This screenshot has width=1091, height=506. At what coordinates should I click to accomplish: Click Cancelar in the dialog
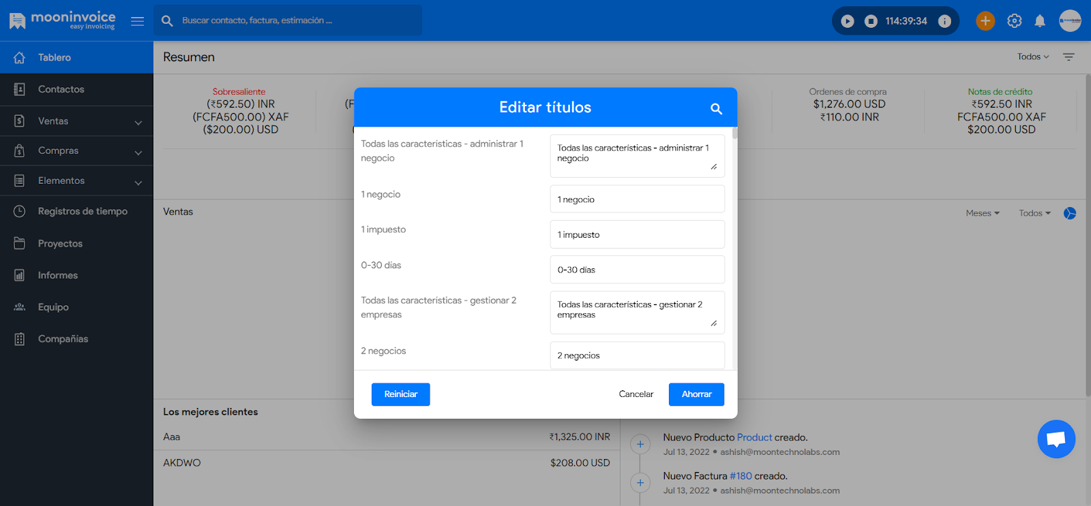[636, 394]
